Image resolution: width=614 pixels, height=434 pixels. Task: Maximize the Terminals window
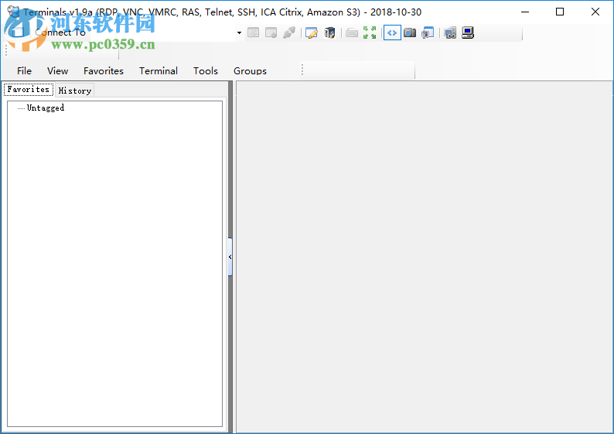point(560,12)
